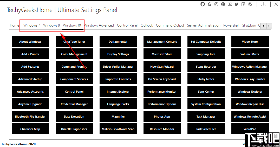Launch Add a Printer

click(x=30, y=54)
